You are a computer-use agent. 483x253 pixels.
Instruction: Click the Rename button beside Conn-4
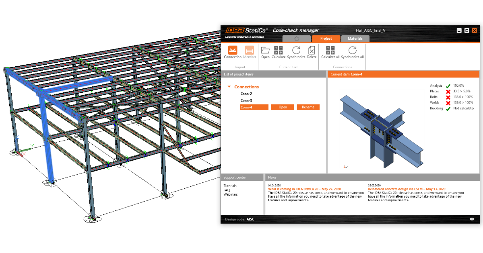(x=308, y=107)
